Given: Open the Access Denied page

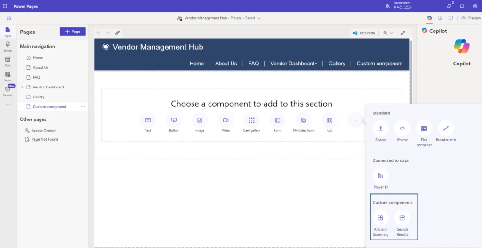Looking at the screenshot, I should coord(43,131).
